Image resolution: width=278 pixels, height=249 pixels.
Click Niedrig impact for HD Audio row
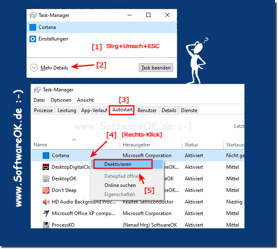tap(234, 202)
